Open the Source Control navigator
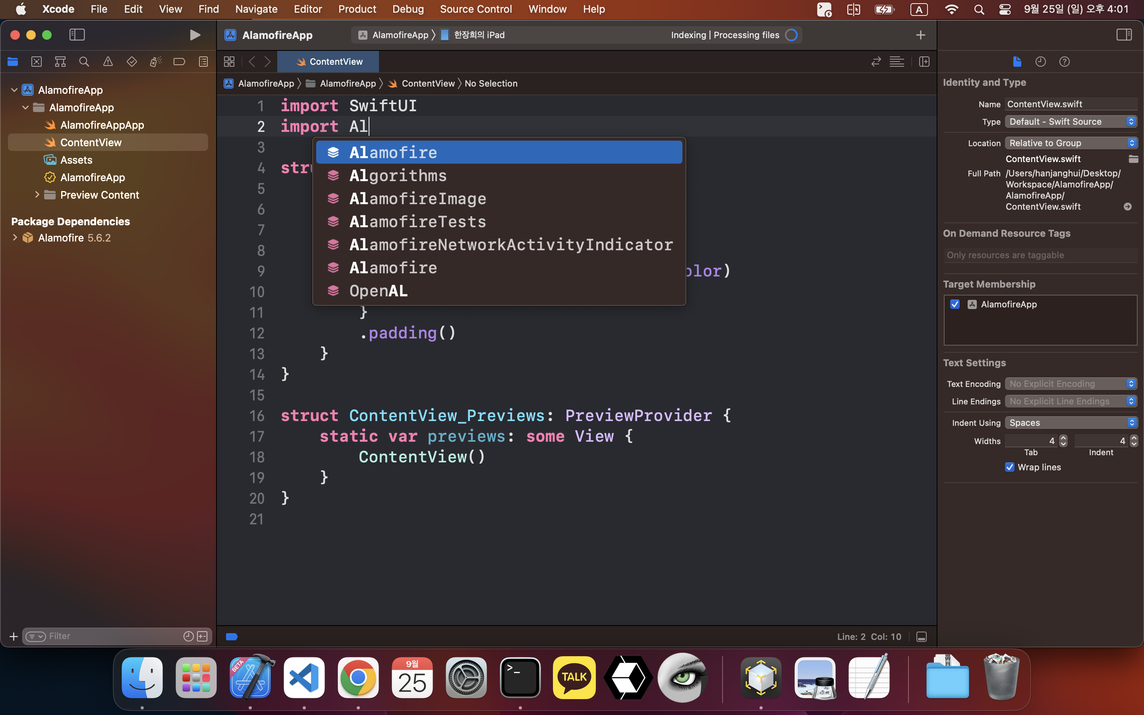The height and width of the screenshot is (715, 1144). pos(37,62)
